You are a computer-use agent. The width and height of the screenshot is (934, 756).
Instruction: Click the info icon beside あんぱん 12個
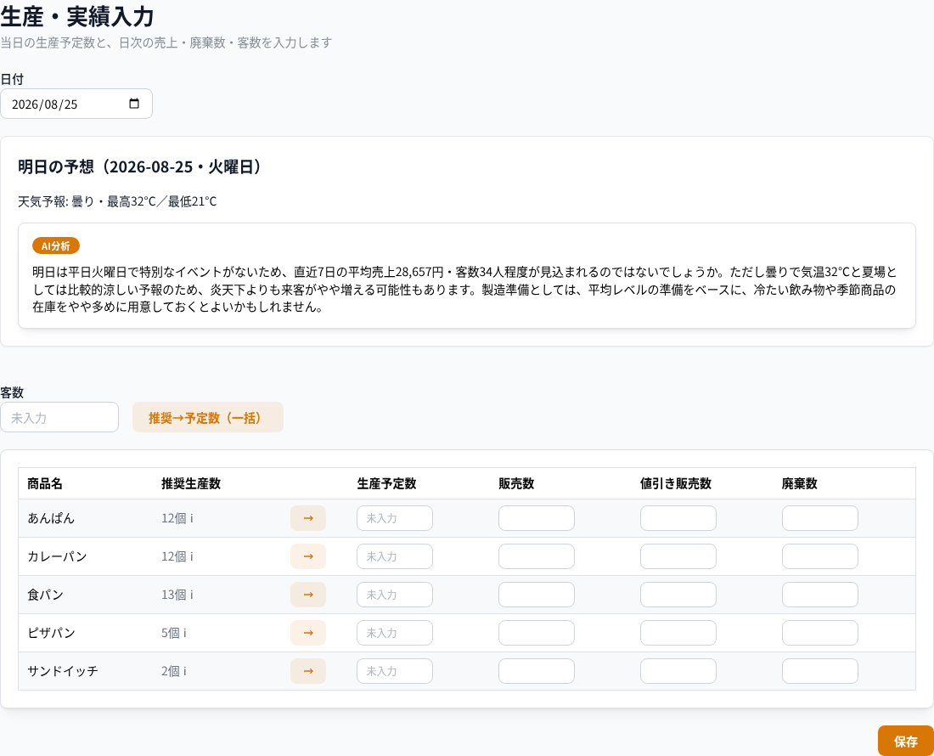coord(191,518)
